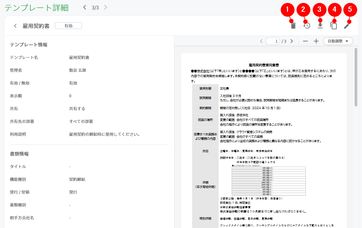Image resolution: width=362 pixels, height=228 pixels.
Task: Edit the template with the pencil icon
Action: pos(347,26)
